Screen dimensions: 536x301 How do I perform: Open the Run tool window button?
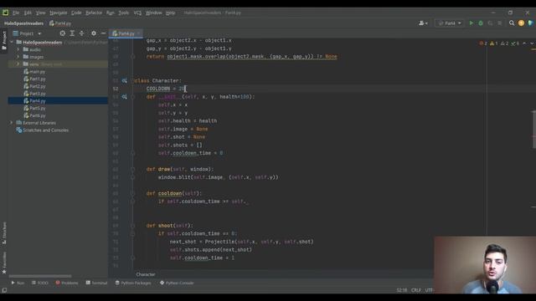[x=18, y=283]
